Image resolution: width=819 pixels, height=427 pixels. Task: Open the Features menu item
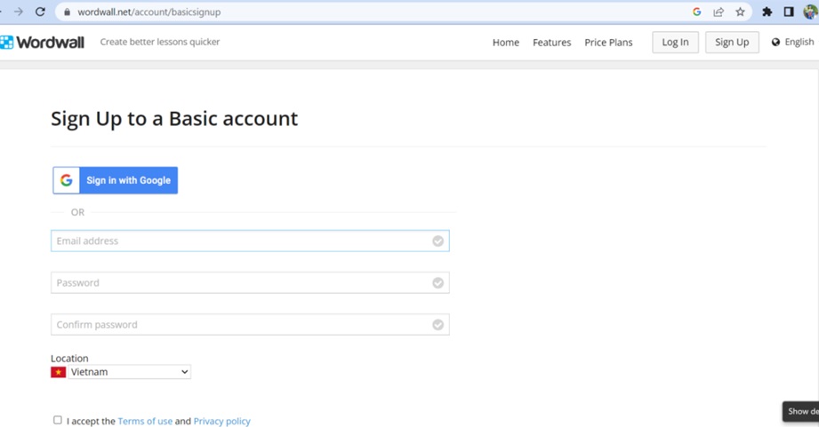[x=551, y=43]
